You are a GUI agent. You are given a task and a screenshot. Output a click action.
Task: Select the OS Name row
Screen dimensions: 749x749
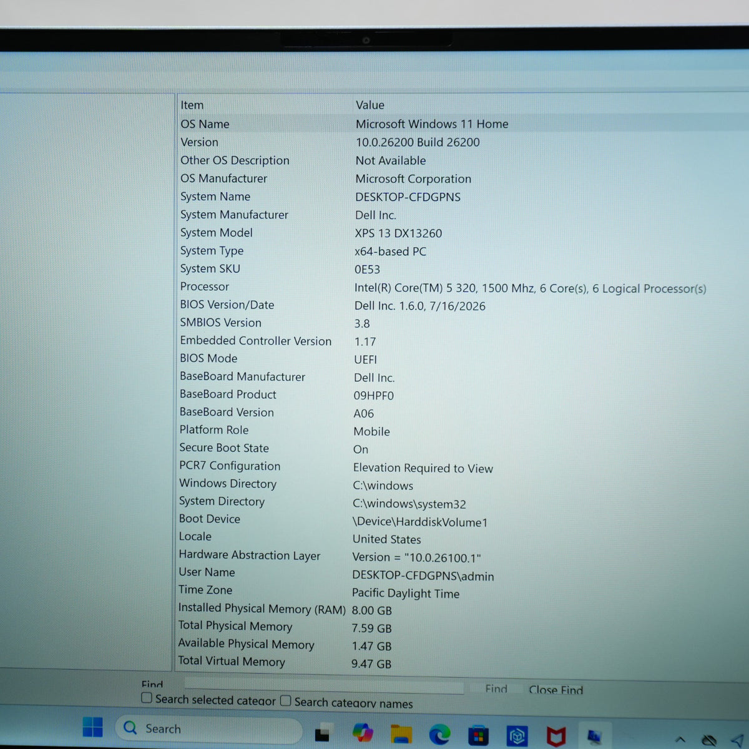tap(462, 124)
